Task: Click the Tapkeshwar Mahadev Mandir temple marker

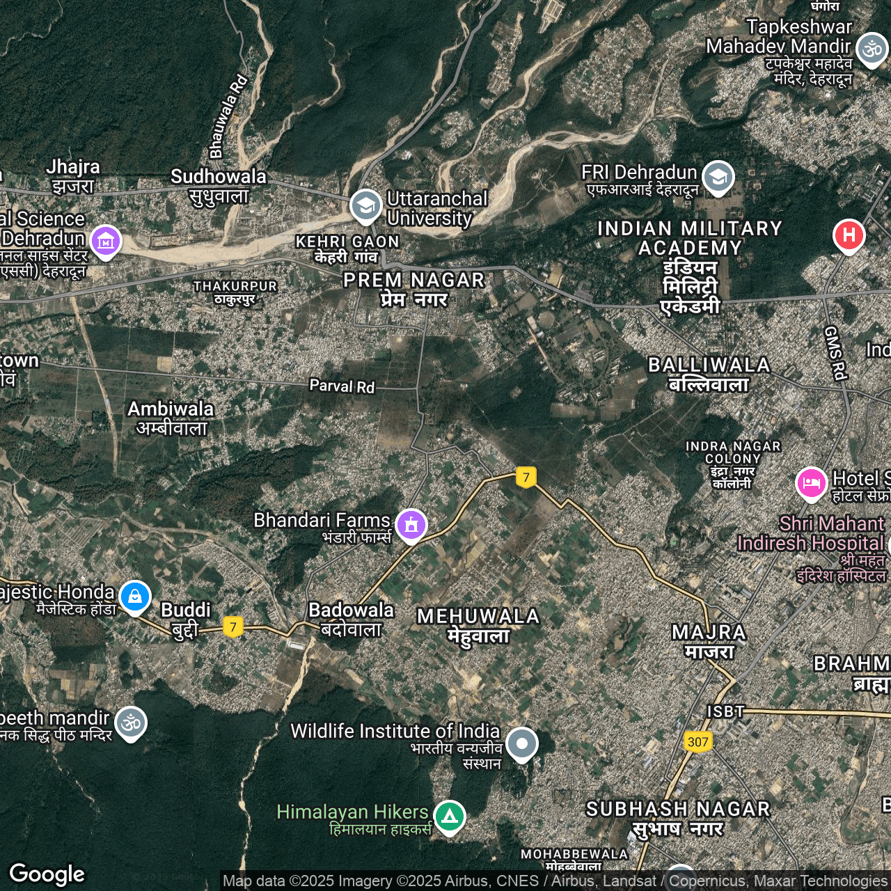Action: coord(871,49)
